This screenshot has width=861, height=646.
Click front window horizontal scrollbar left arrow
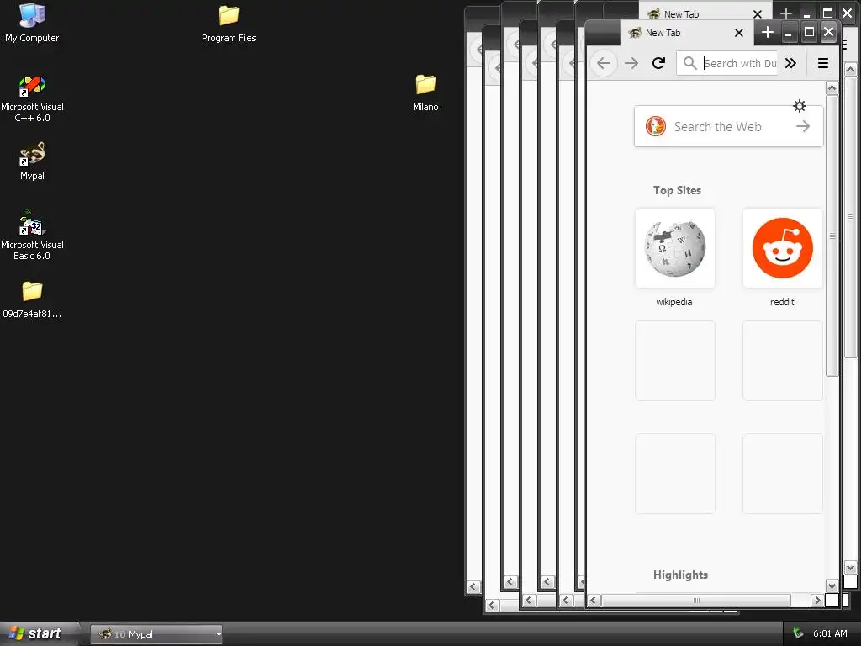(594, 601)
